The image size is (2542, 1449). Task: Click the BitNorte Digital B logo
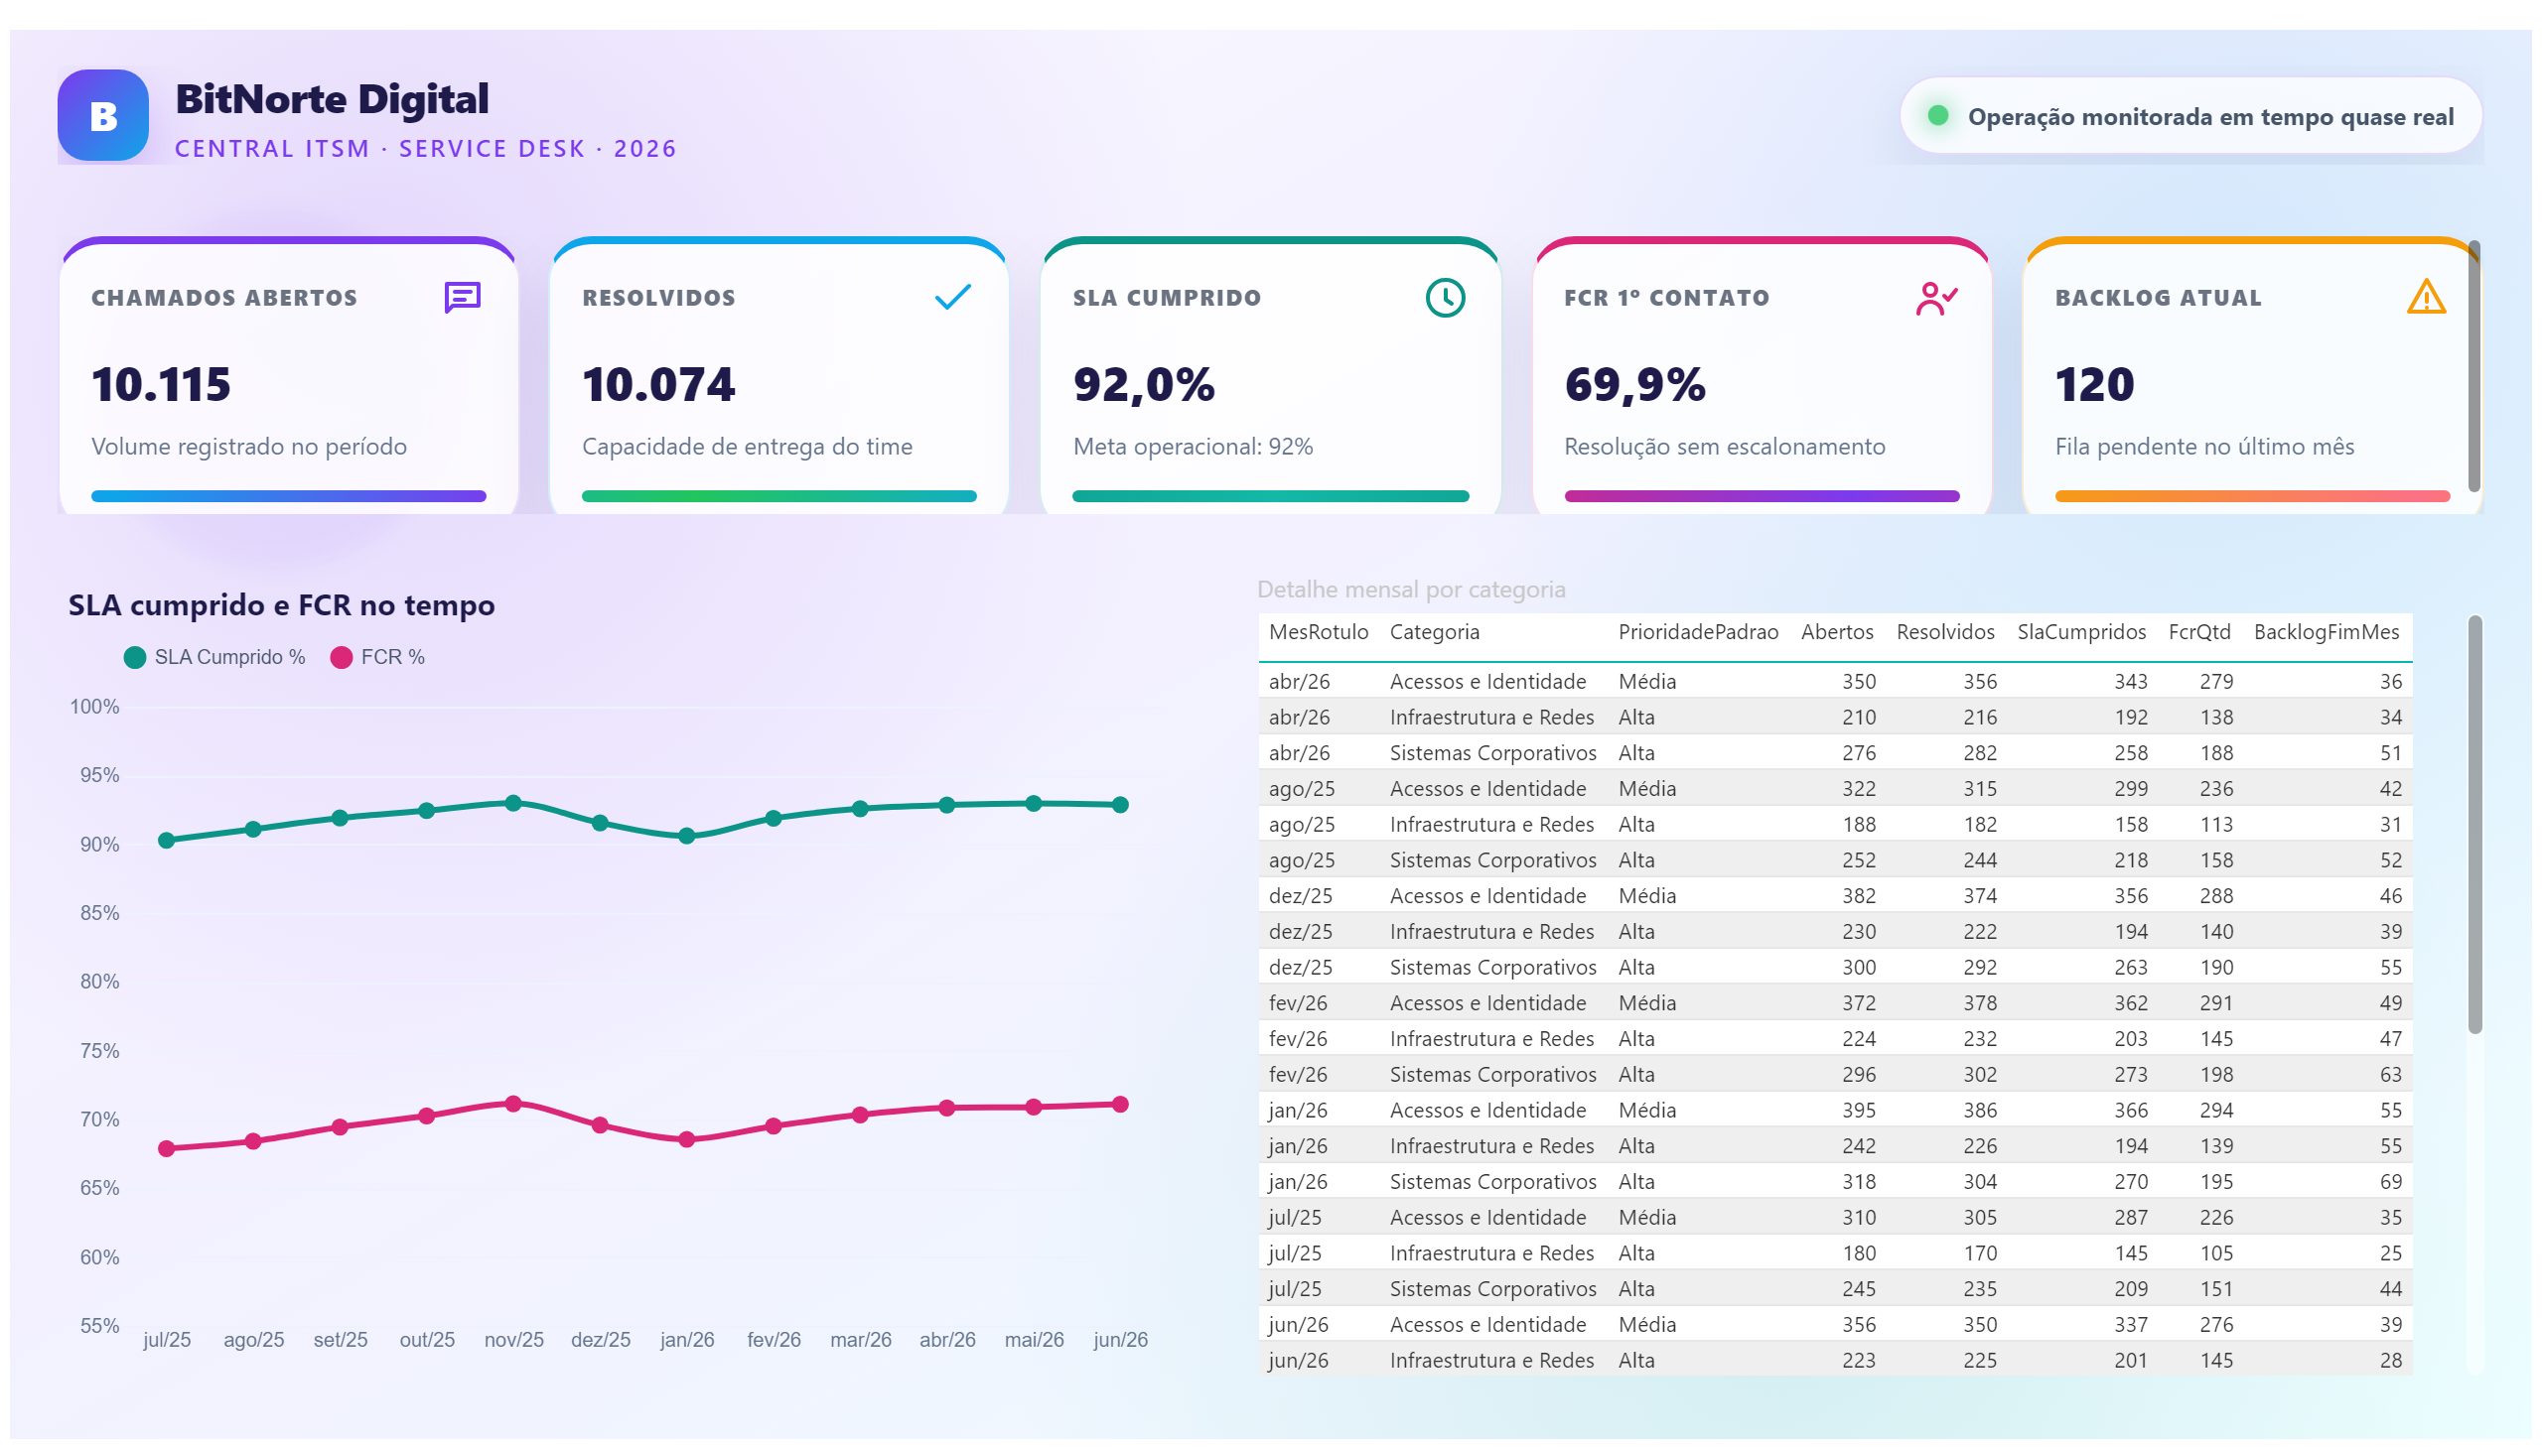coord(102,115)
